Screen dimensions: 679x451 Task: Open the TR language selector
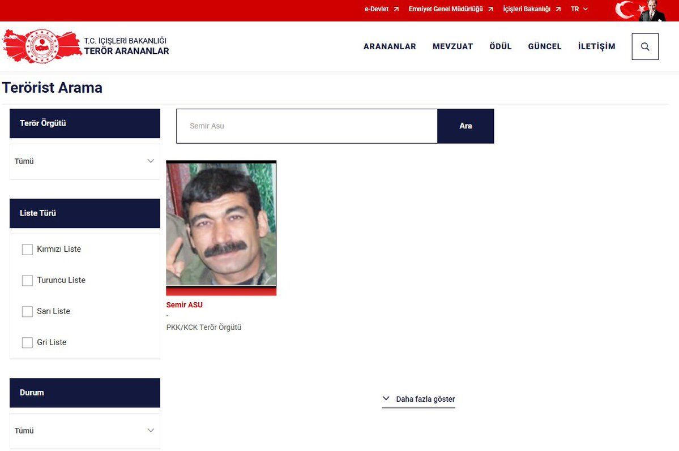[579, 9]
